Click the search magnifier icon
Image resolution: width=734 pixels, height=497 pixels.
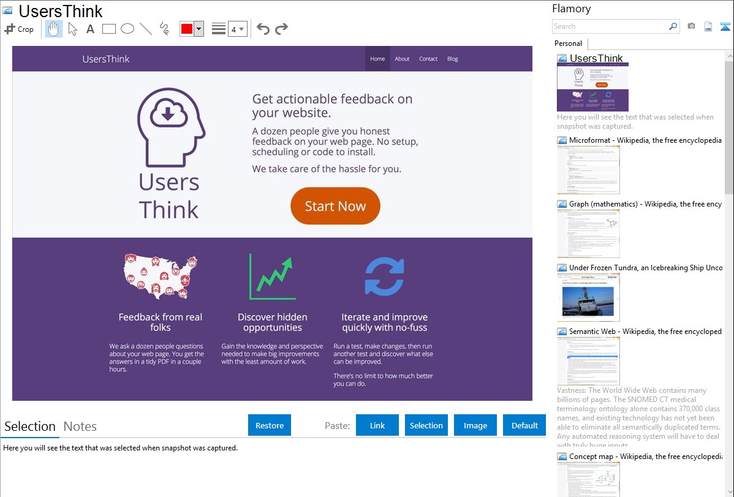coord(673,26)
